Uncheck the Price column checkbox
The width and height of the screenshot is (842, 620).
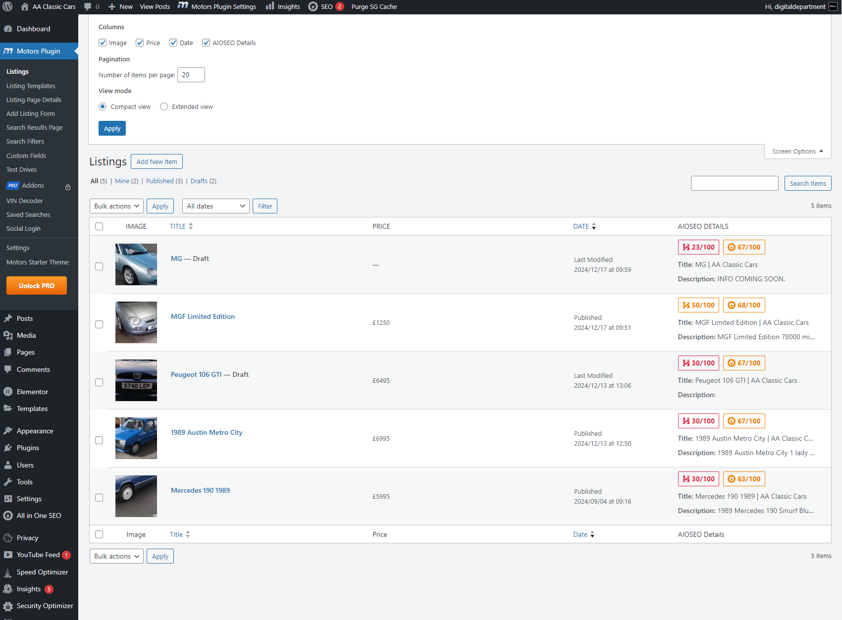(140, 43)
